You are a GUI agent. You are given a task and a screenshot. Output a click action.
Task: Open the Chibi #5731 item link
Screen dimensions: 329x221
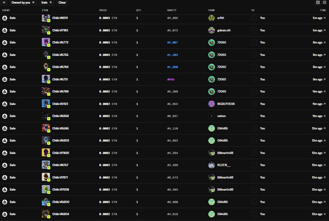[x=60, y=79]
